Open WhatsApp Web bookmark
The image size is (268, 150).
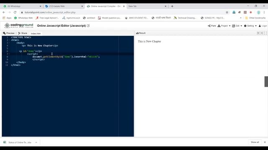tap(23, 18)
